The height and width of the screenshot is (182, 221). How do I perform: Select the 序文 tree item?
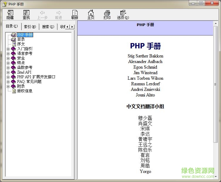point(21,44)
